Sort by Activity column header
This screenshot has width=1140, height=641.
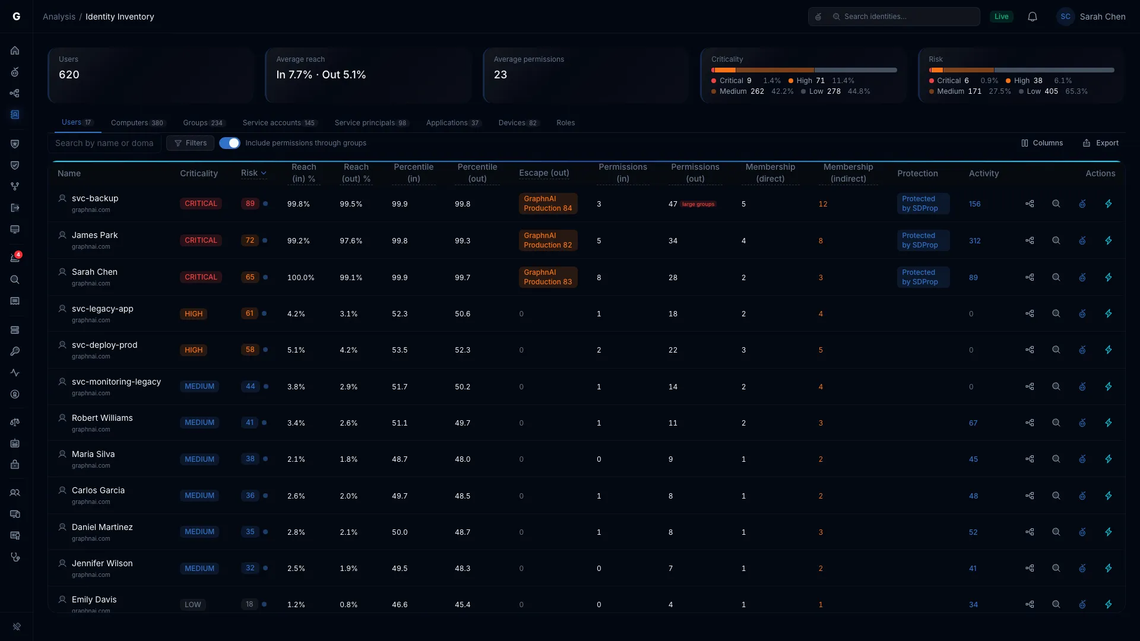pos(984,173)
